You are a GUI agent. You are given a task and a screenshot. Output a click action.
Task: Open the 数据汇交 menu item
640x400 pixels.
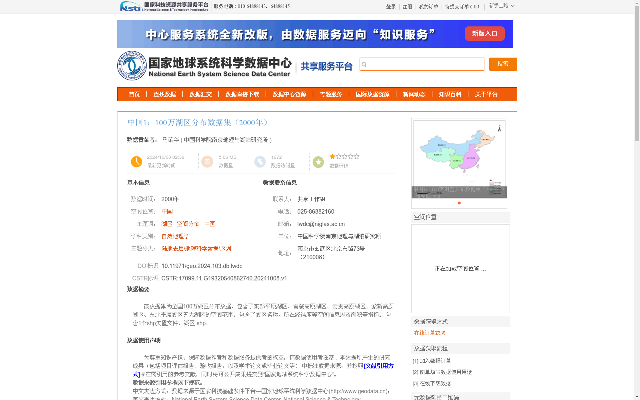click(201, 94)
